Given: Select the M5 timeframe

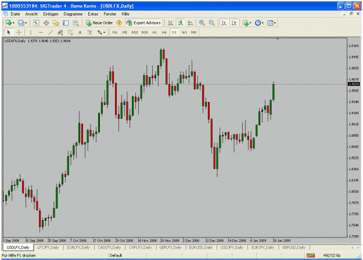Looking at the screenshot, I should point(125,32).
